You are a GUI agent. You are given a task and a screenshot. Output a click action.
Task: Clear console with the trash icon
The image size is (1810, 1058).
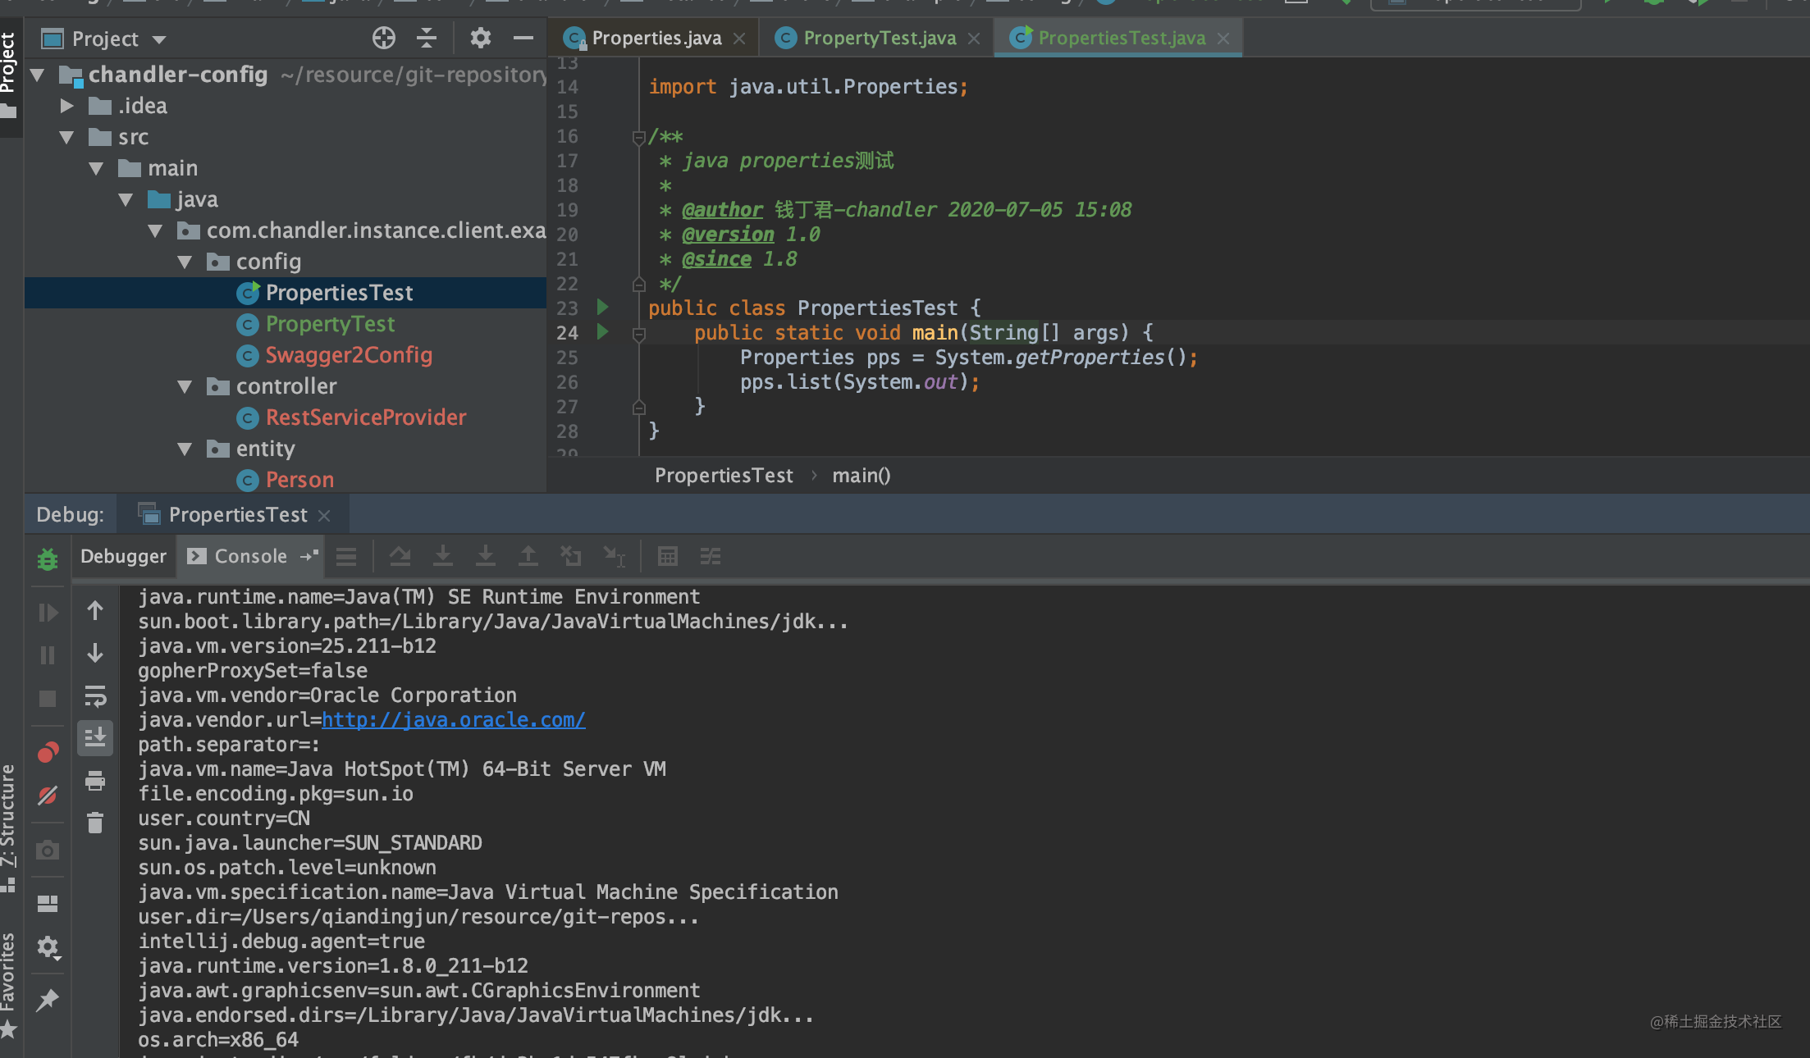tap(95, 823)
